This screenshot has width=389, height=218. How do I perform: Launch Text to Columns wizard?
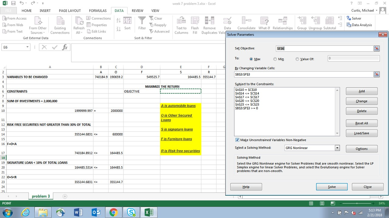coord(181,25)
